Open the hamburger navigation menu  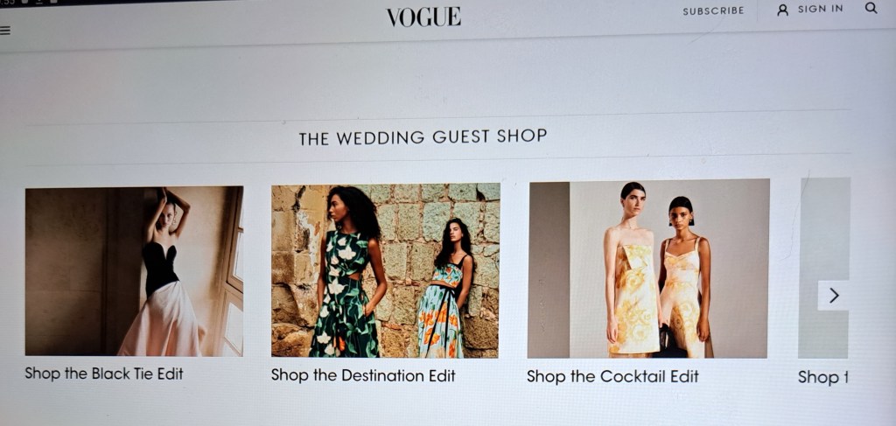click(5, 31)
